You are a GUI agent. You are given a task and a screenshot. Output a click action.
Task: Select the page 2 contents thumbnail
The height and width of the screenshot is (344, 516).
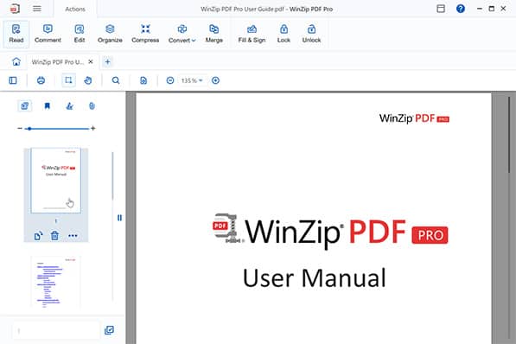click(55, 282)
